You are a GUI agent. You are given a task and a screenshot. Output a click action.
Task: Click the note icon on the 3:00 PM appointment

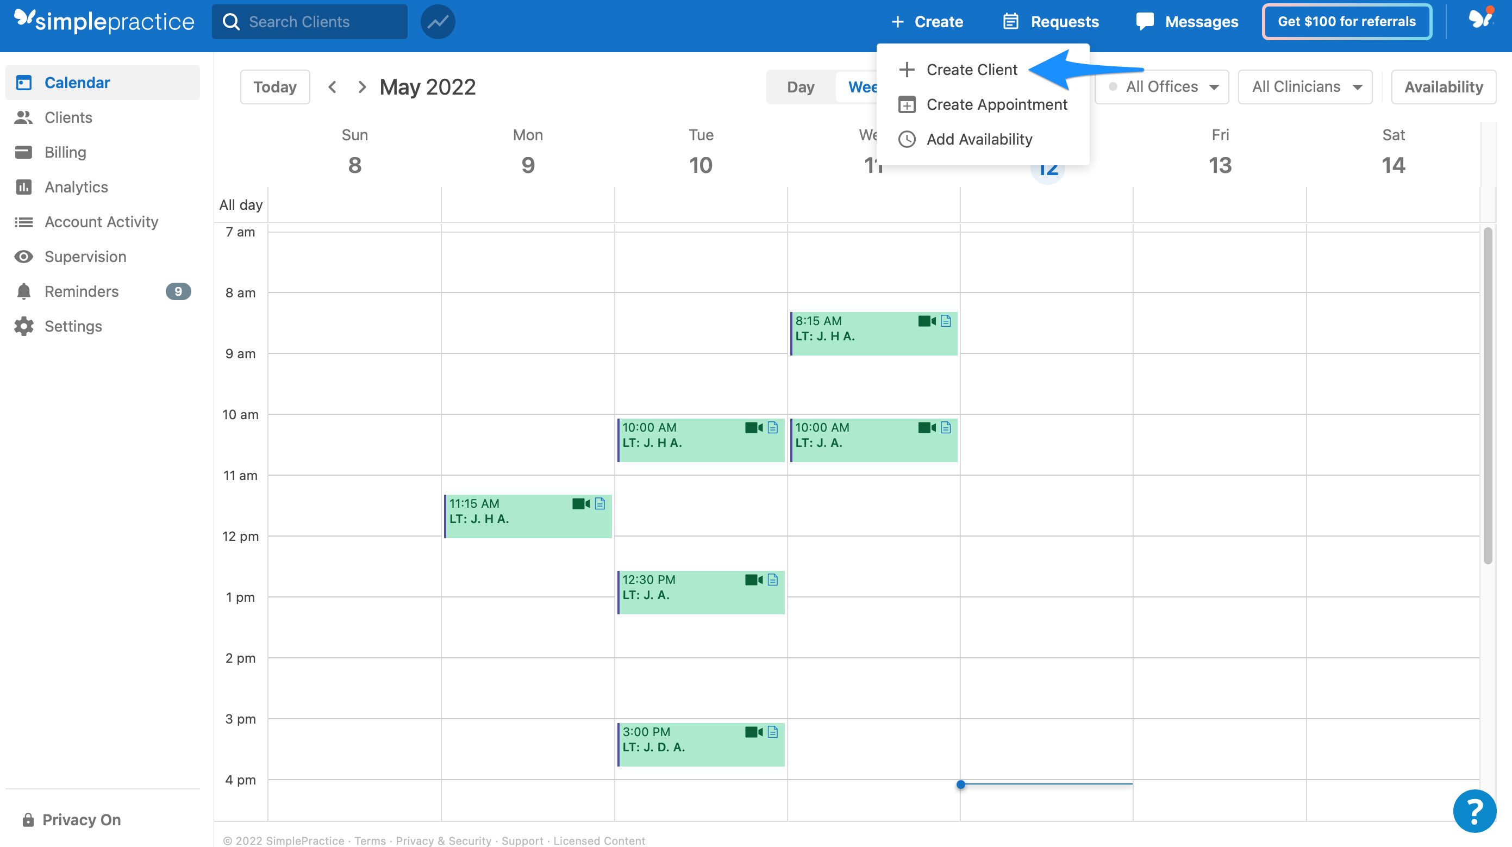tap(772, 731)
